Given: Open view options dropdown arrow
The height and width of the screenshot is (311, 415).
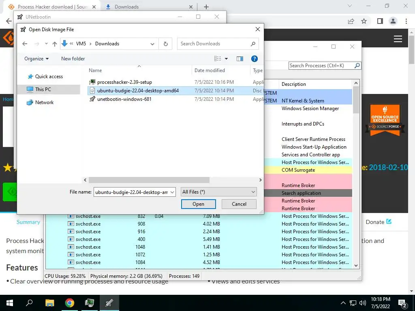Looking at the screenshot, I should [x=226, y=59].
